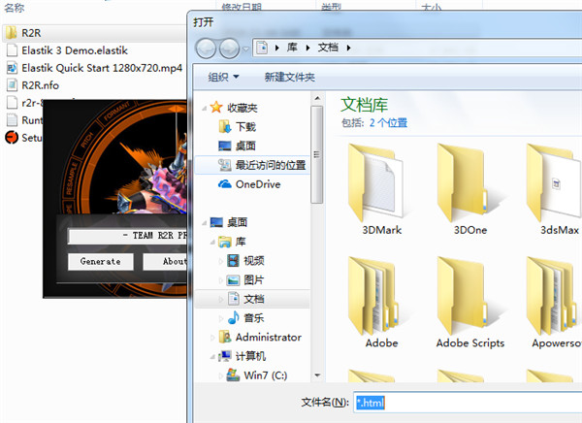Select the 3DMark folder

382,189
